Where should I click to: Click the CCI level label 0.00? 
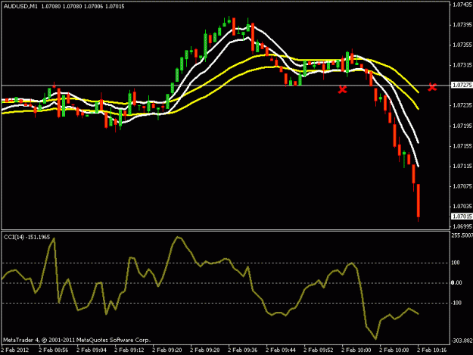coord(456,282)
